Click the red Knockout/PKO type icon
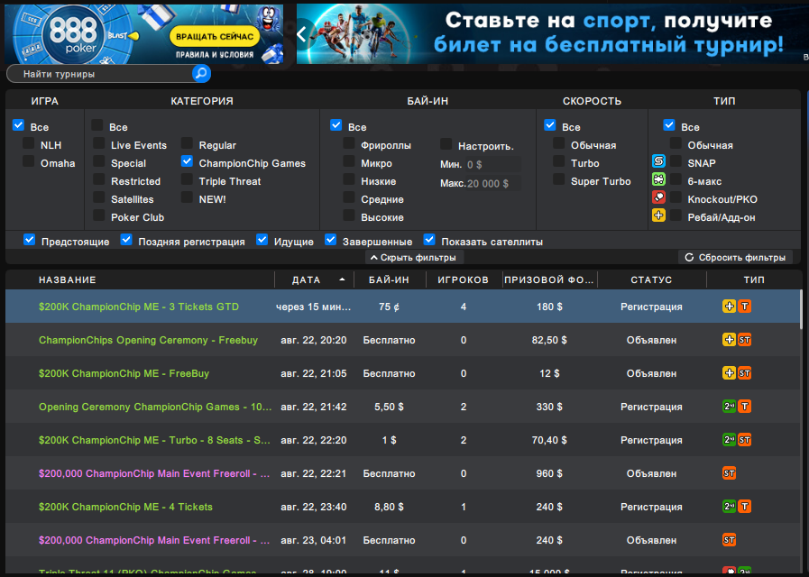This screenshot has width=809, height=577. [x=659, y=197]
